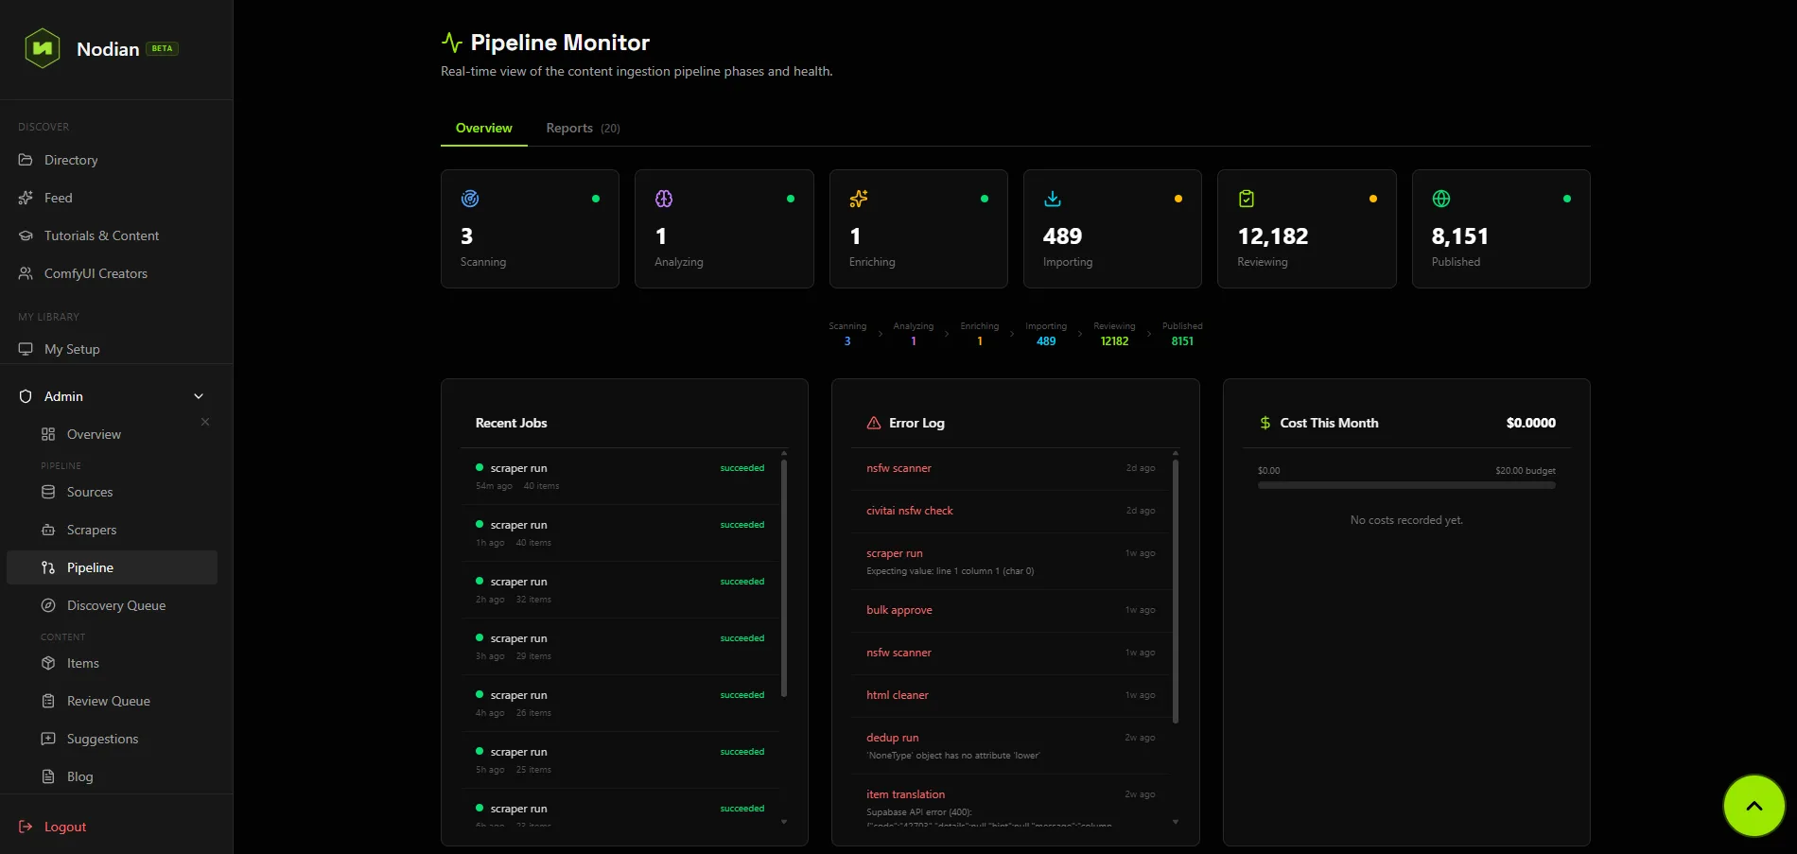
Task: Select the Pipeline sidebar item
Action: 112,567
